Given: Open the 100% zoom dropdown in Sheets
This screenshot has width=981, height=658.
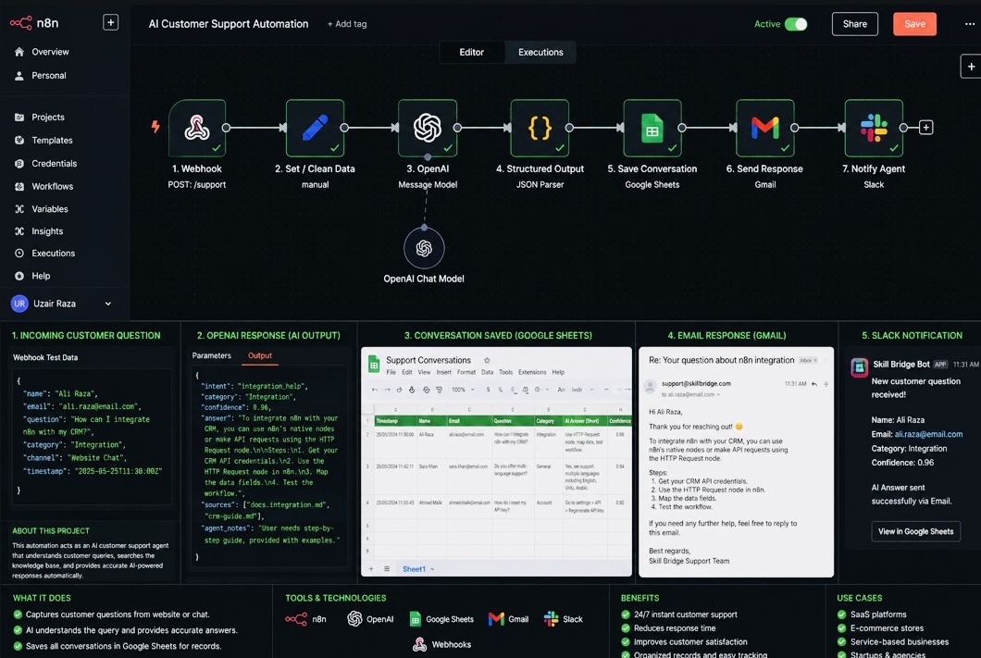Looking at the screenshot, I should (x=463, y=390).
